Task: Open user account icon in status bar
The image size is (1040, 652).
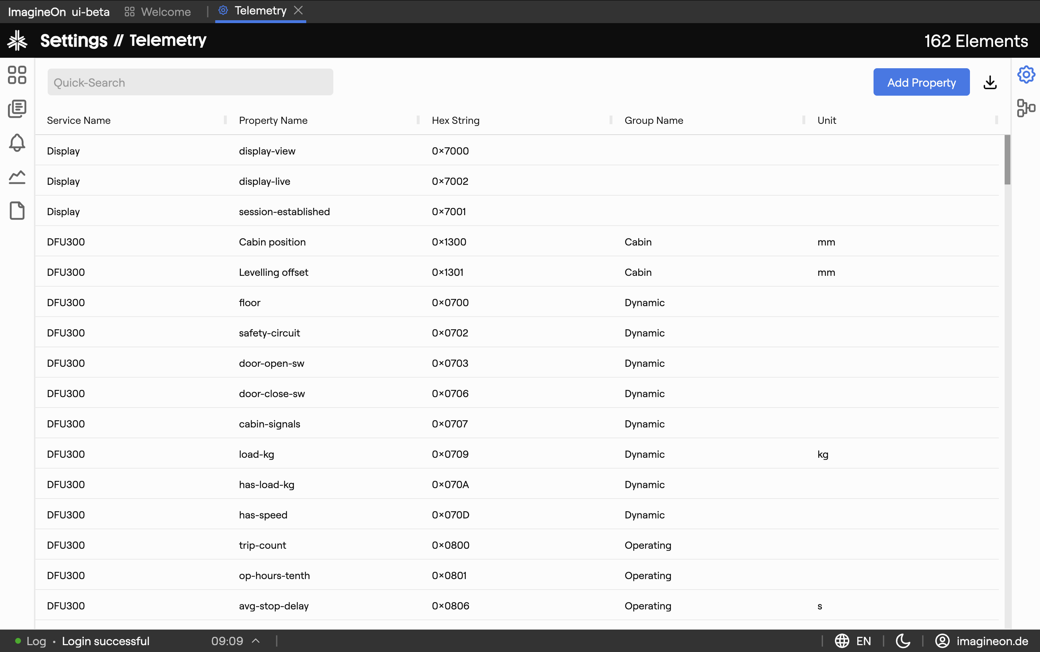Action: [x=942, y=641]
